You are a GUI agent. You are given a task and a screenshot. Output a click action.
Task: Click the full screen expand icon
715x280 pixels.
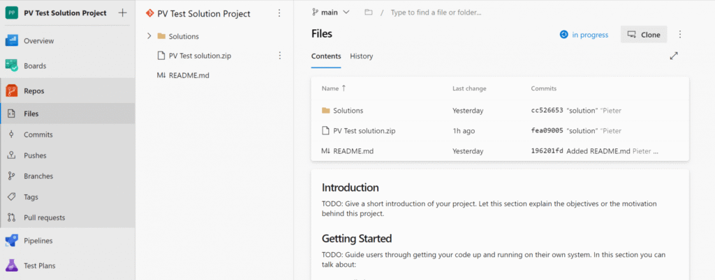coord(674,56)
